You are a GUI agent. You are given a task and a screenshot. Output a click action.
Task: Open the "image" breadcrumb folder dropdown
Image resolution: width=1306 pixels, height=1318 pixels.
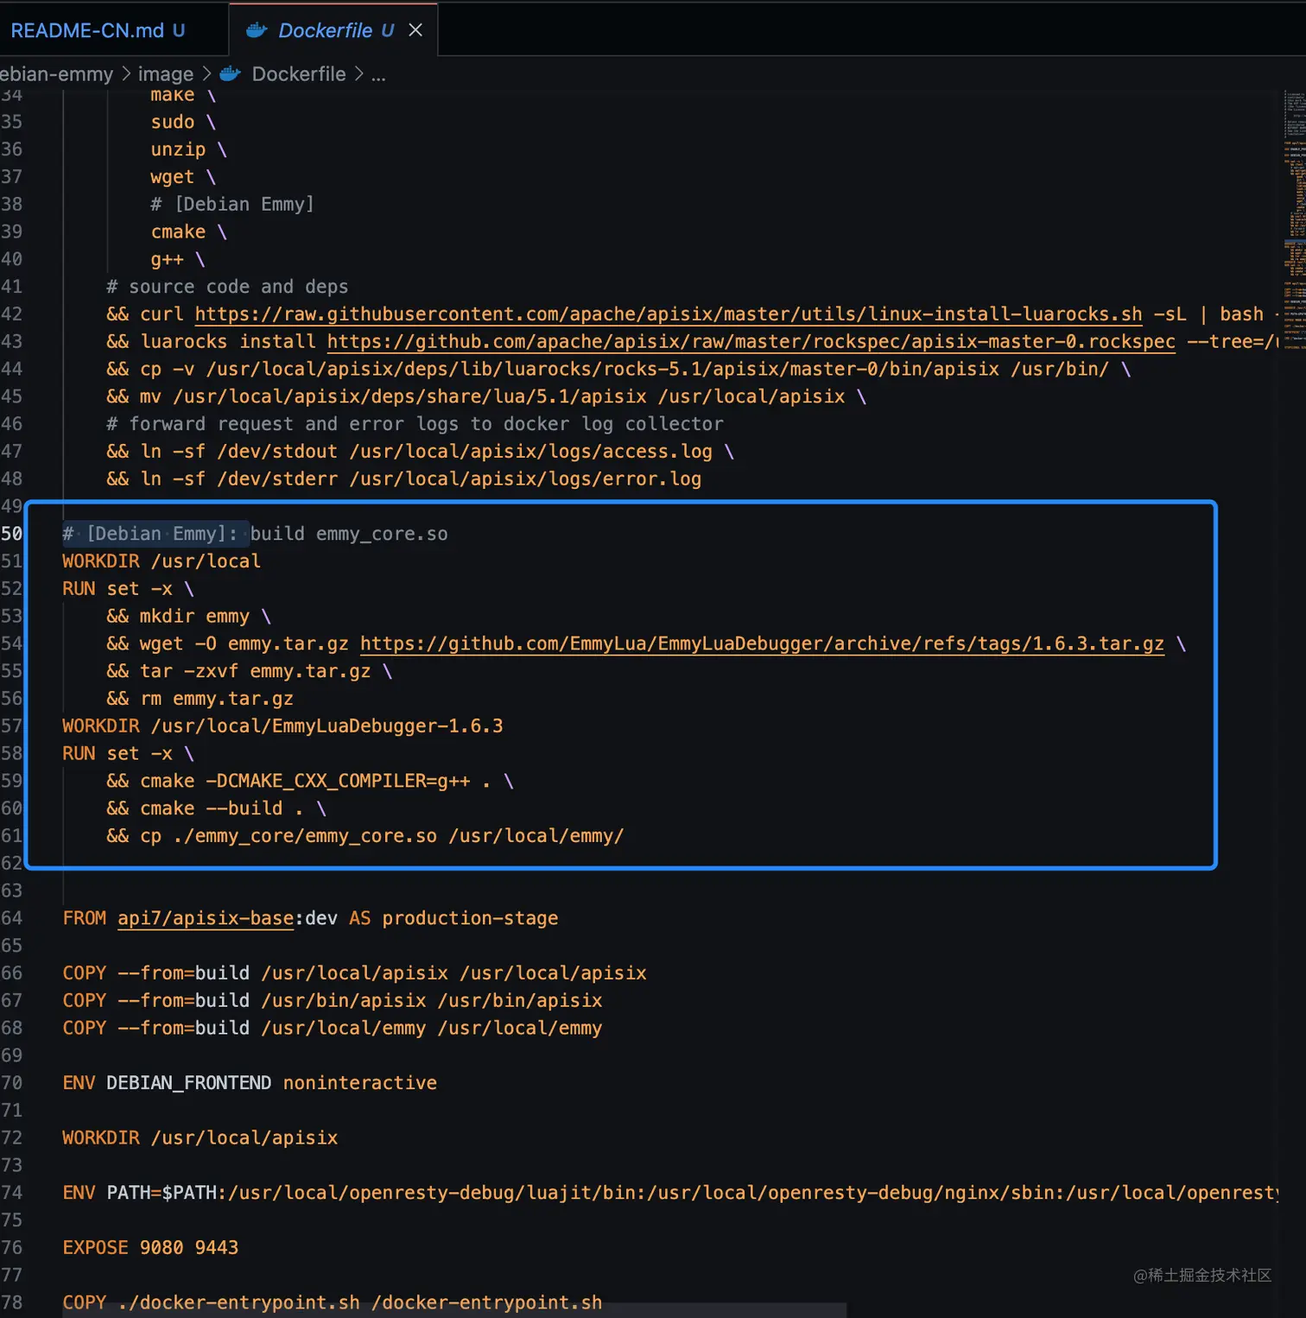click(165, 73)
